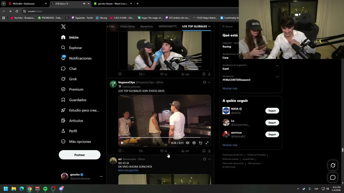Follow NASA
Viewport: 344px width, 193px height.
(272, 111)
